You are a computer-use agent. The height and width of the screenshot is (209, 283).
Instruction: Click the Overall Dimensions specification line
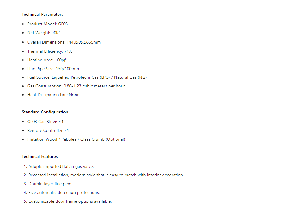64,42
